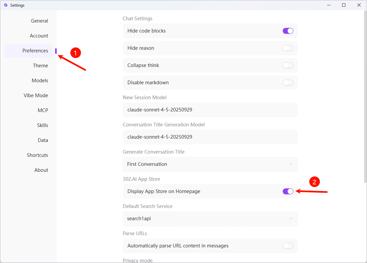367x263 pixels.
Task: Click the app logo in the title bar
Action: [5, 5]
